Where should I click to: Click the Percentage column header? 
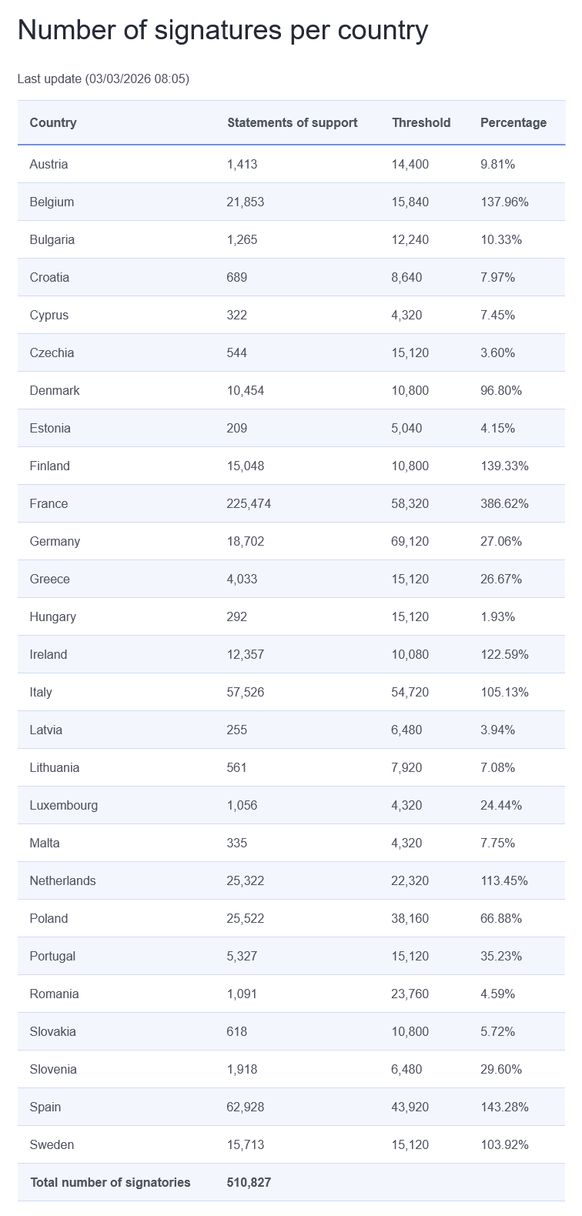(513, 122)
